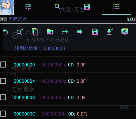Click the double-line arrow goto icon
This screenshot has width=136, height=119.
tap(65, 32)
